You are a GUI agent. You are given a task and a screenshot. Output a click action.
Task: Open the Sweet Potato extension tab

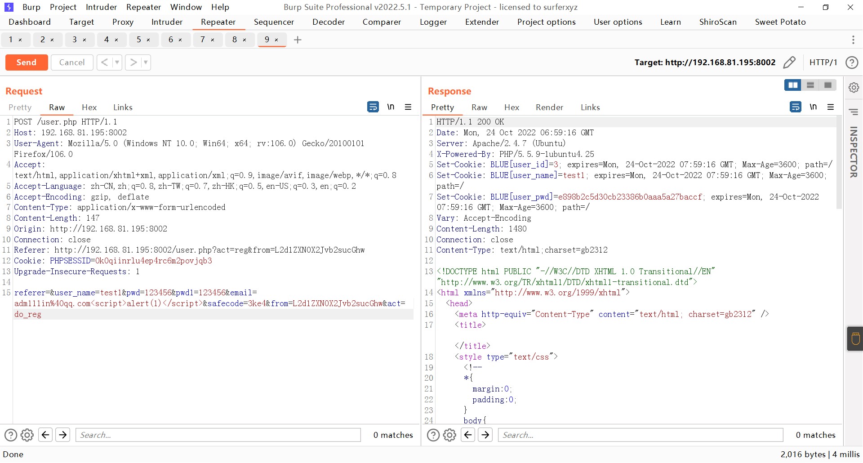pyautogui.click(x=780, y=22)
